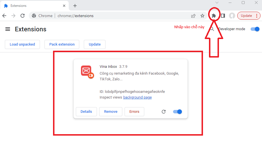Screen dimensions: 262x143
Task: Remove the Vina Inbox extension
Action: click(x=111, y=112)
